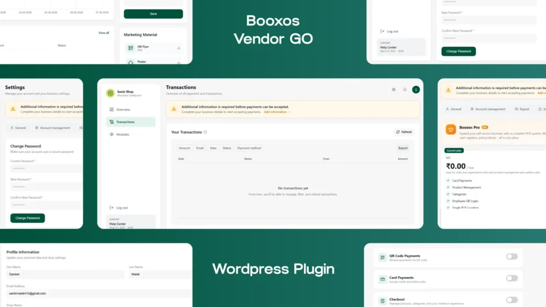Click QR Code Payments icon
The width and height of the screenshot is (546, 307).
pyautogui.click(x=382, y=258)
